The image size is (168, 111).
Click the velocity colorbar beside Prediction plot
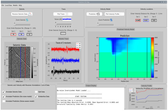point(152,57)
